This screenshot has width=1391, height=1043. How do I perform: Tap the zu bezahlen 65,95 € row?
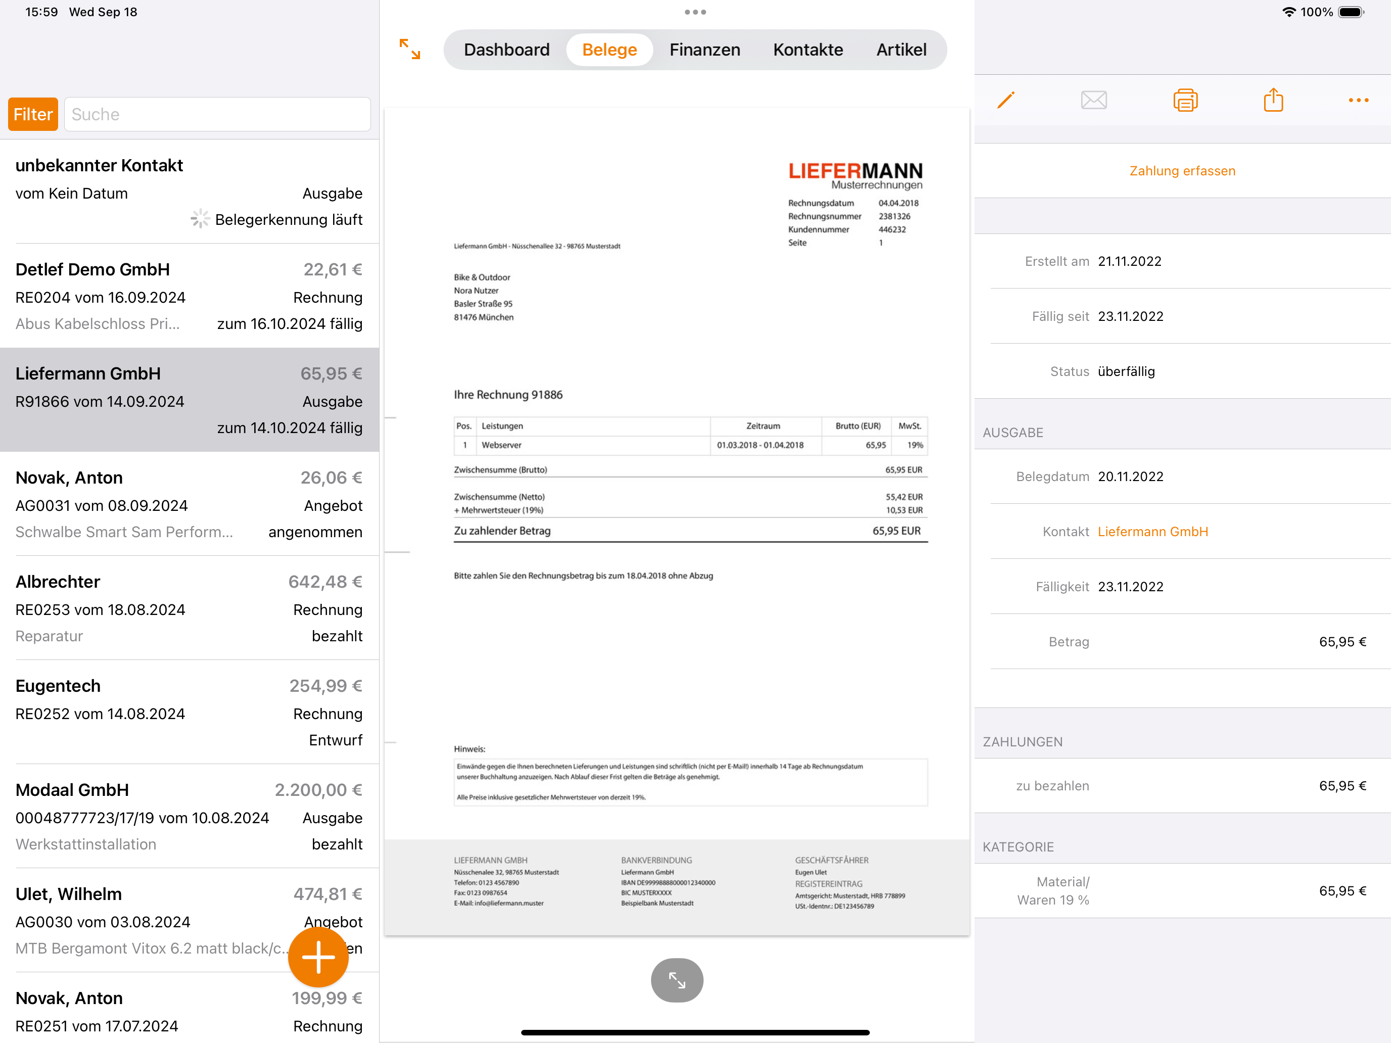tap(1182, 785)
